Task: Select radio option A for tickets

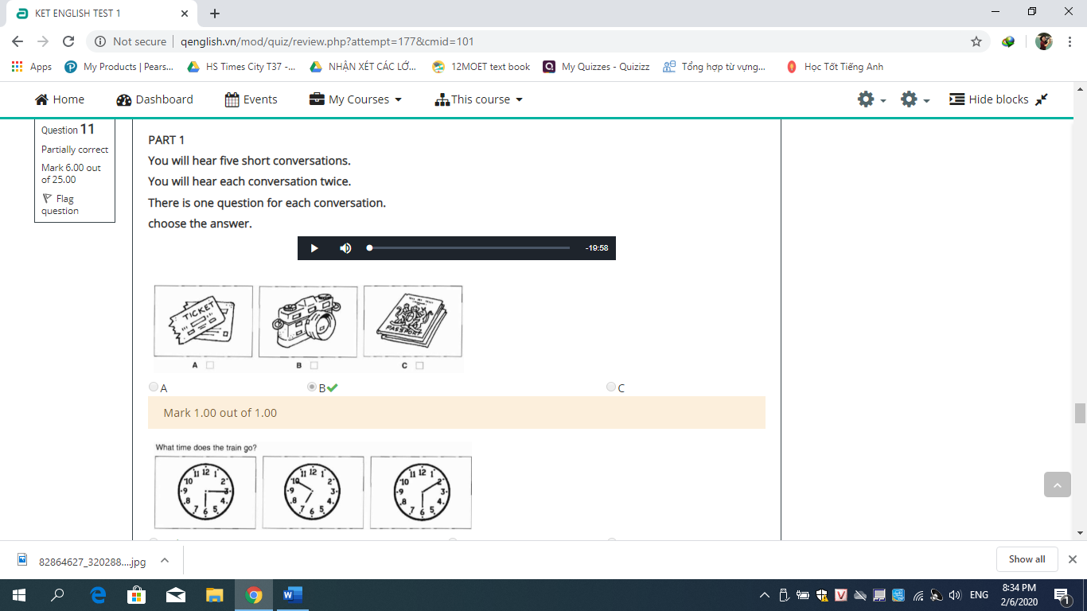Action: (x=154, y=387)
